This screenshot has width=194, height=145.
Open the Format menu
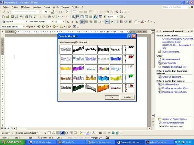47,7
